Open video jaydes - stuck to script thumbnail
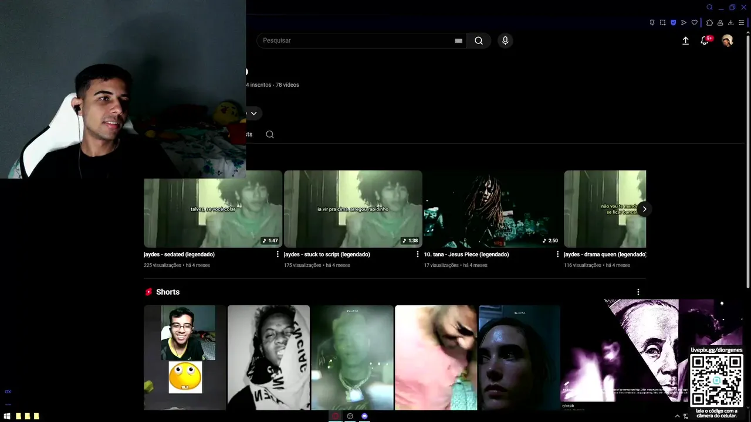The image size is (751, 422). pyautogui.click(x=353, y=209)
